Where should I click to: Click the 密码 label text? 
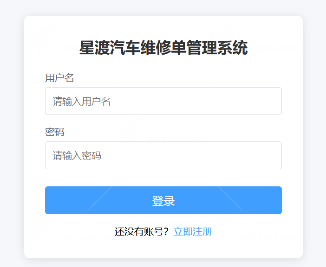pos(55,132)
